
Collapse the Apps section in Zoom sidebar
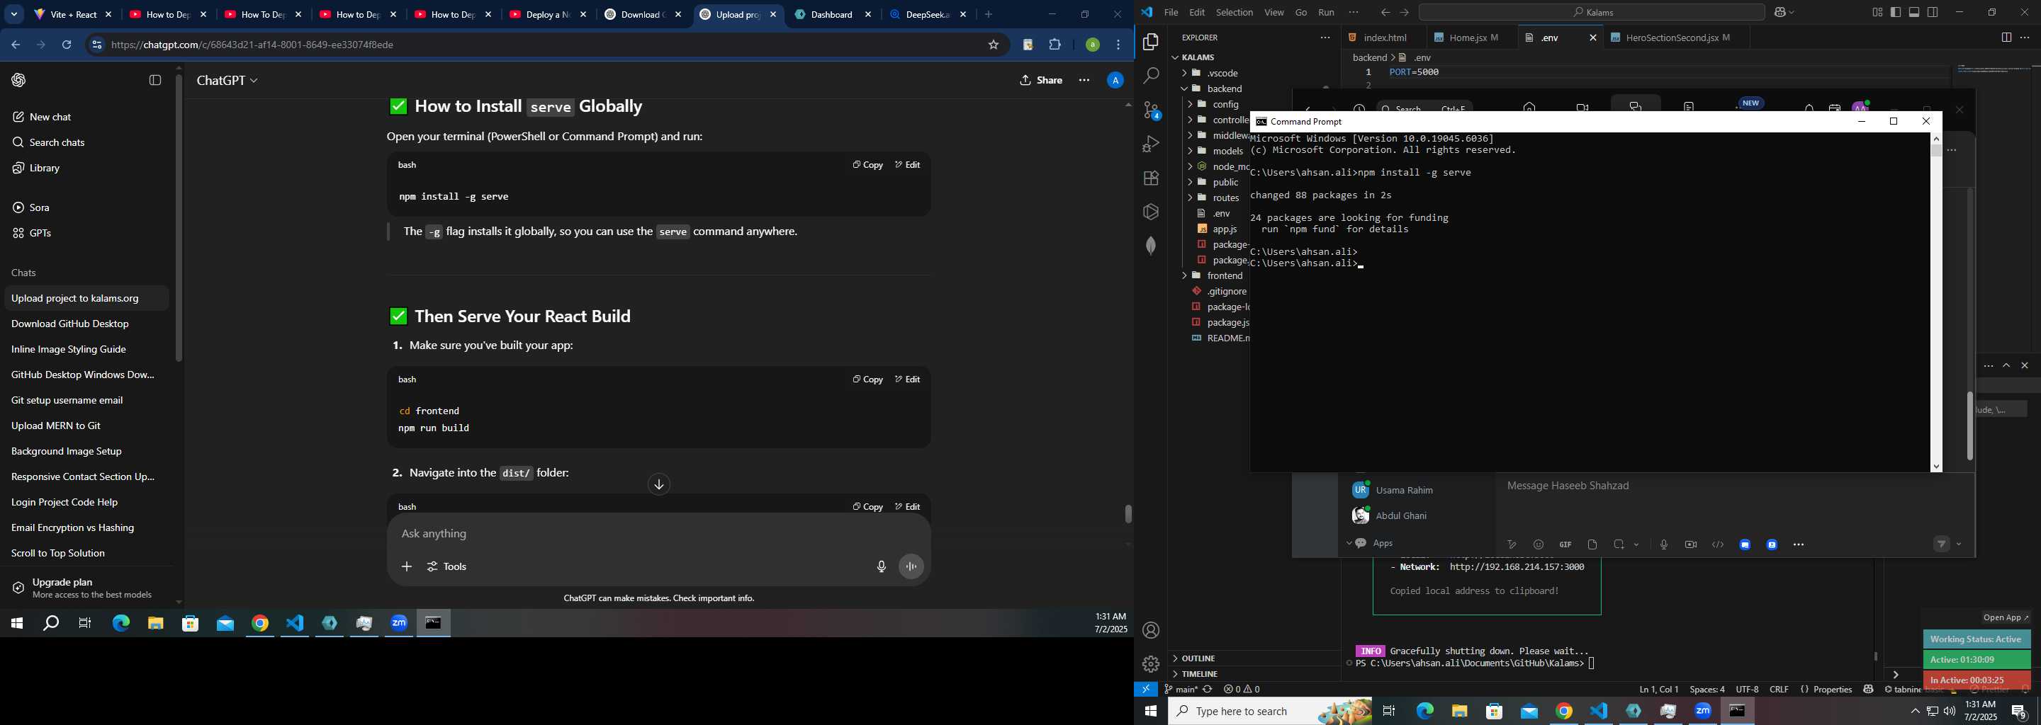click(x=1349, y=543)
